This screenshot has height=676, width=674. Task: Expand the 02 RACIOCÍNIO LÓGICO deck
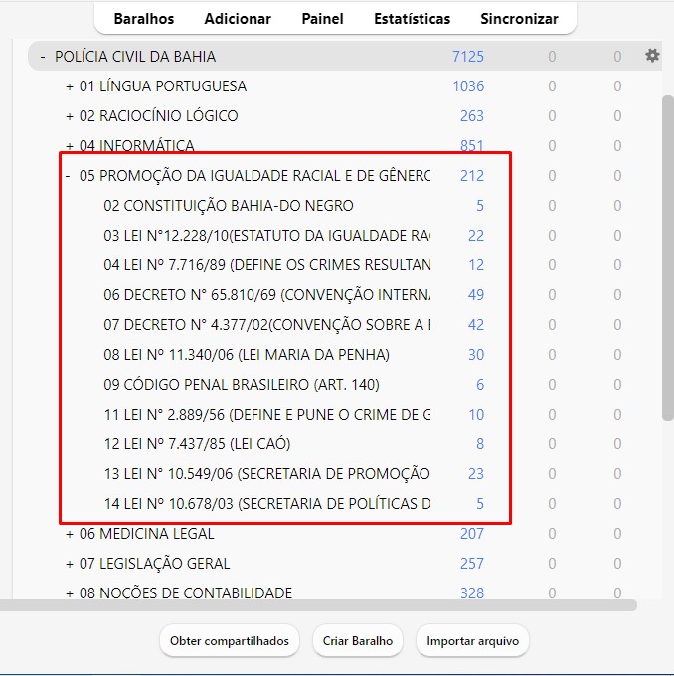coord(70,116)
